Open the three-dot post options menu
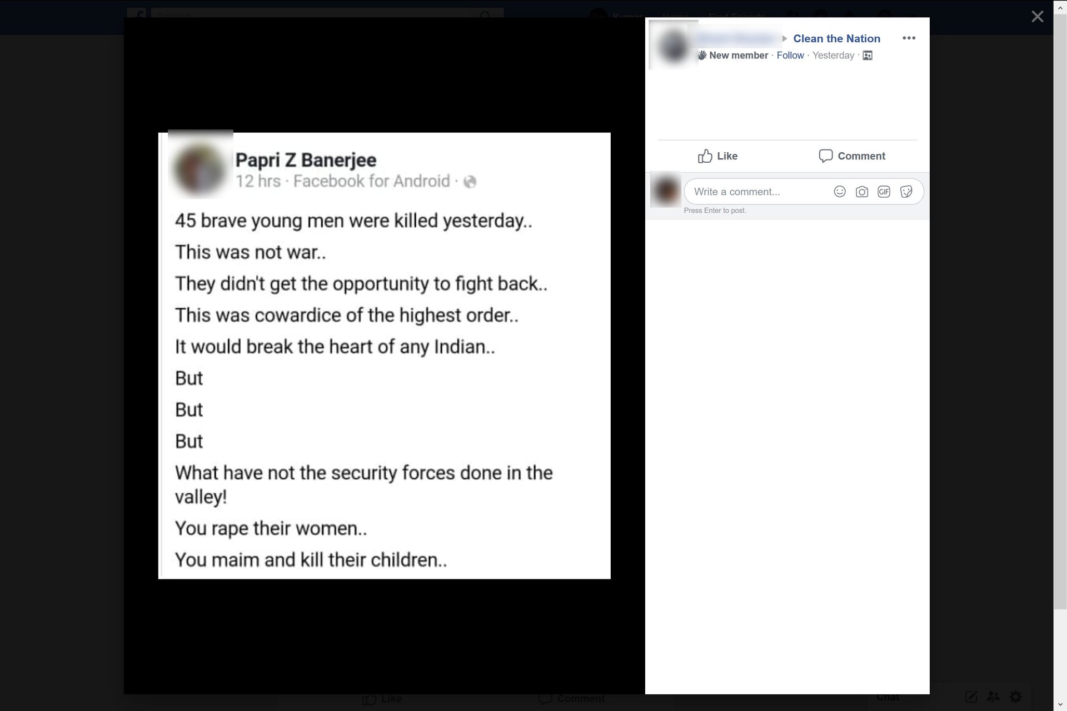This screenshot has height=711, width=1067. pos(909,38)
